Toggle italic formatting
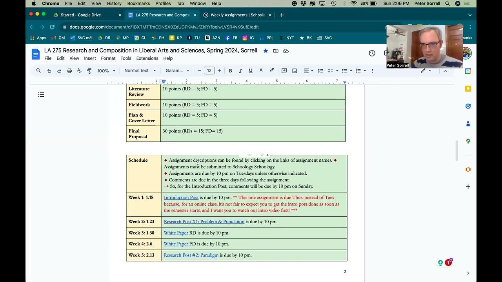Image resolution: width=502 pixels, height=282 pixels. [x=240, y=71]
